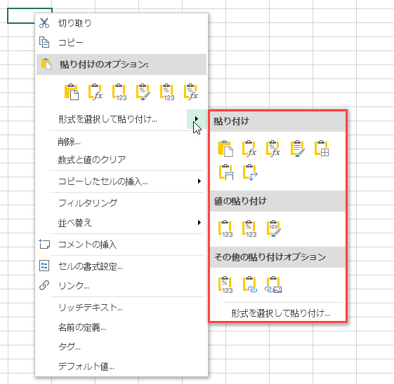Click the cell format settings icon
Screen dimensions: 394x384
click(44, 266)
